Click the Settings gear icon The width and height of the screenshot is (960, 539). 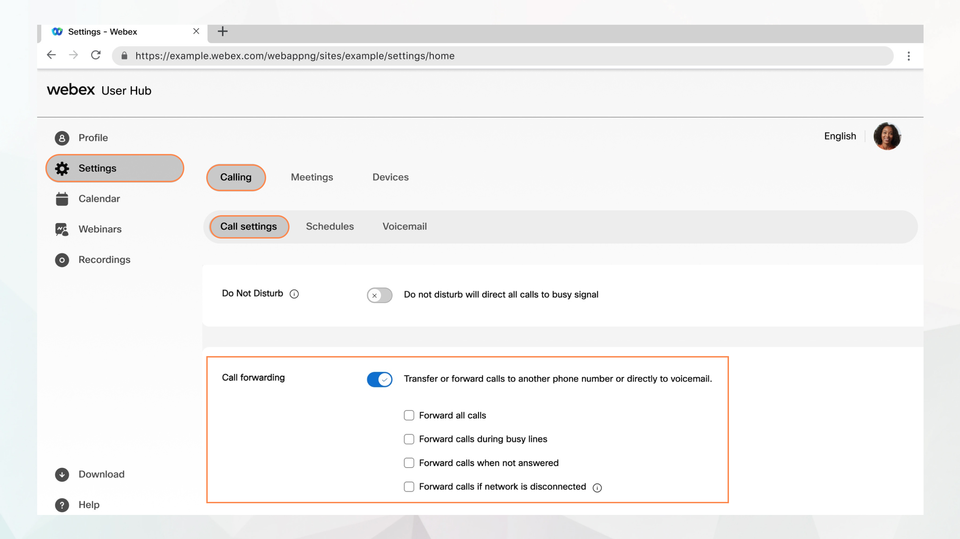pos(61,168)
